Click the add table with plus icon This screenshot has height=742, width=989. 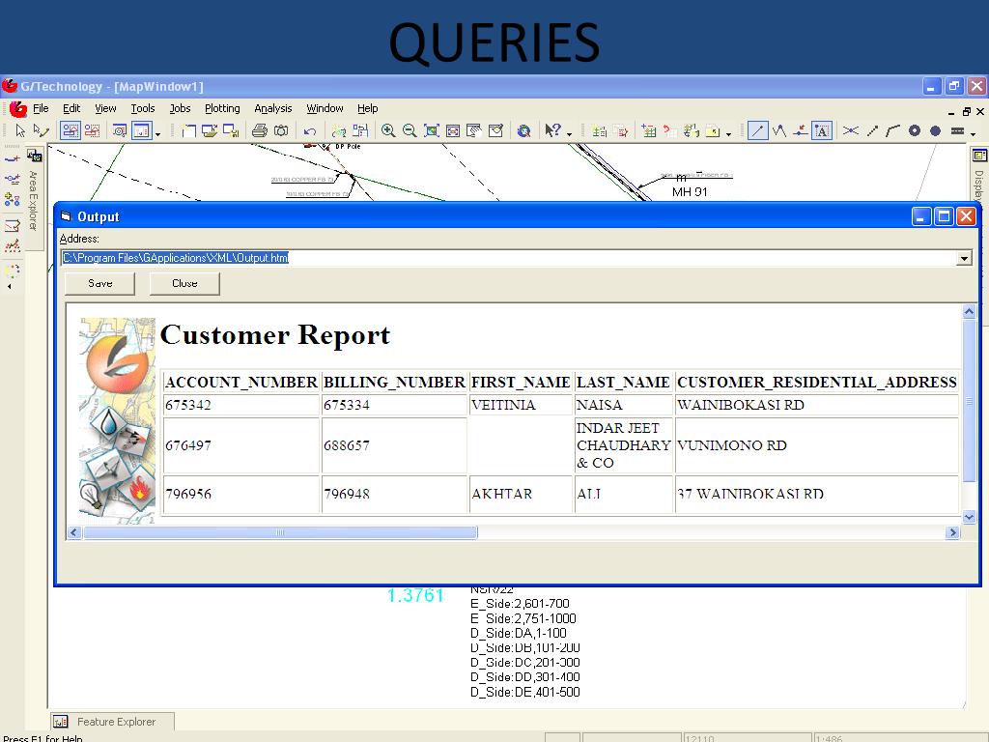[648, 130]
